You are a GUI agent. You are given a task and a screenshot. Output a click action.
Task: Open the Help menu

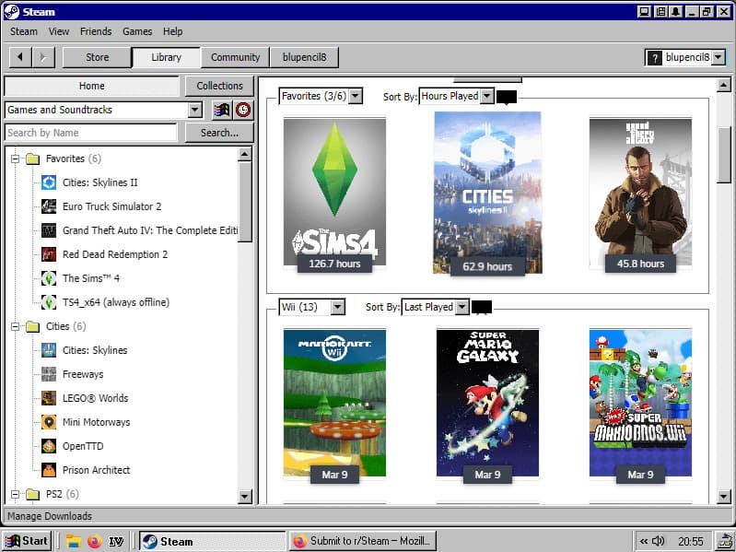(173, 31)
